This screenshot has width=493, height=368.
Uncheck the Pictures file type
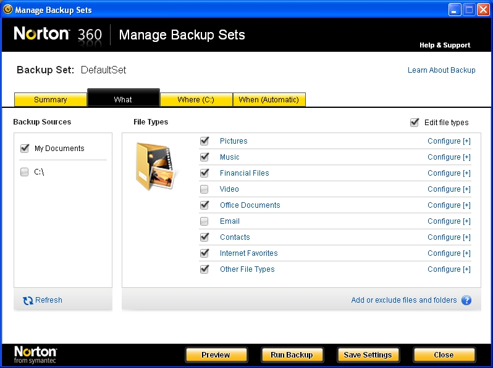[204, 141]
